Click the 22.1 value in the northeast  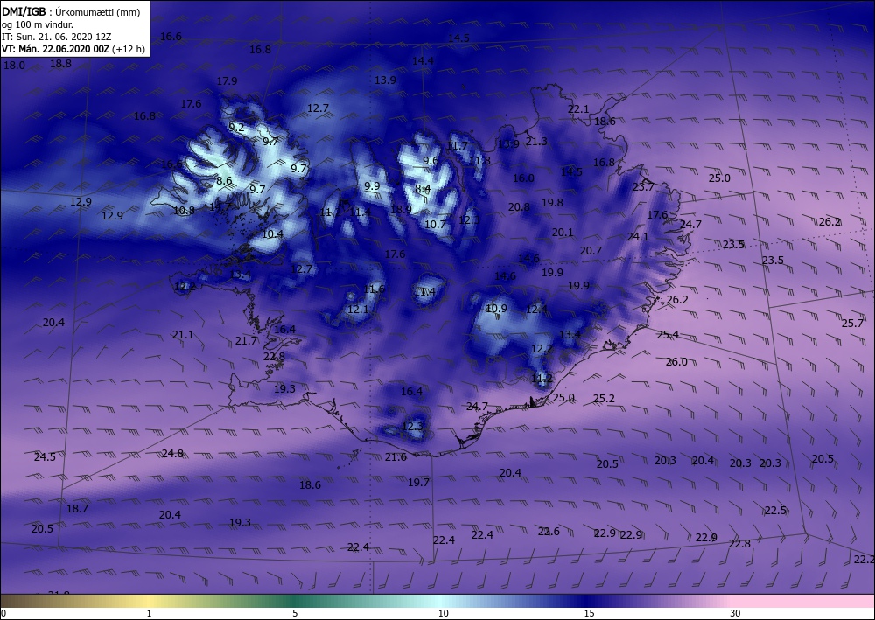click(578, 108)
